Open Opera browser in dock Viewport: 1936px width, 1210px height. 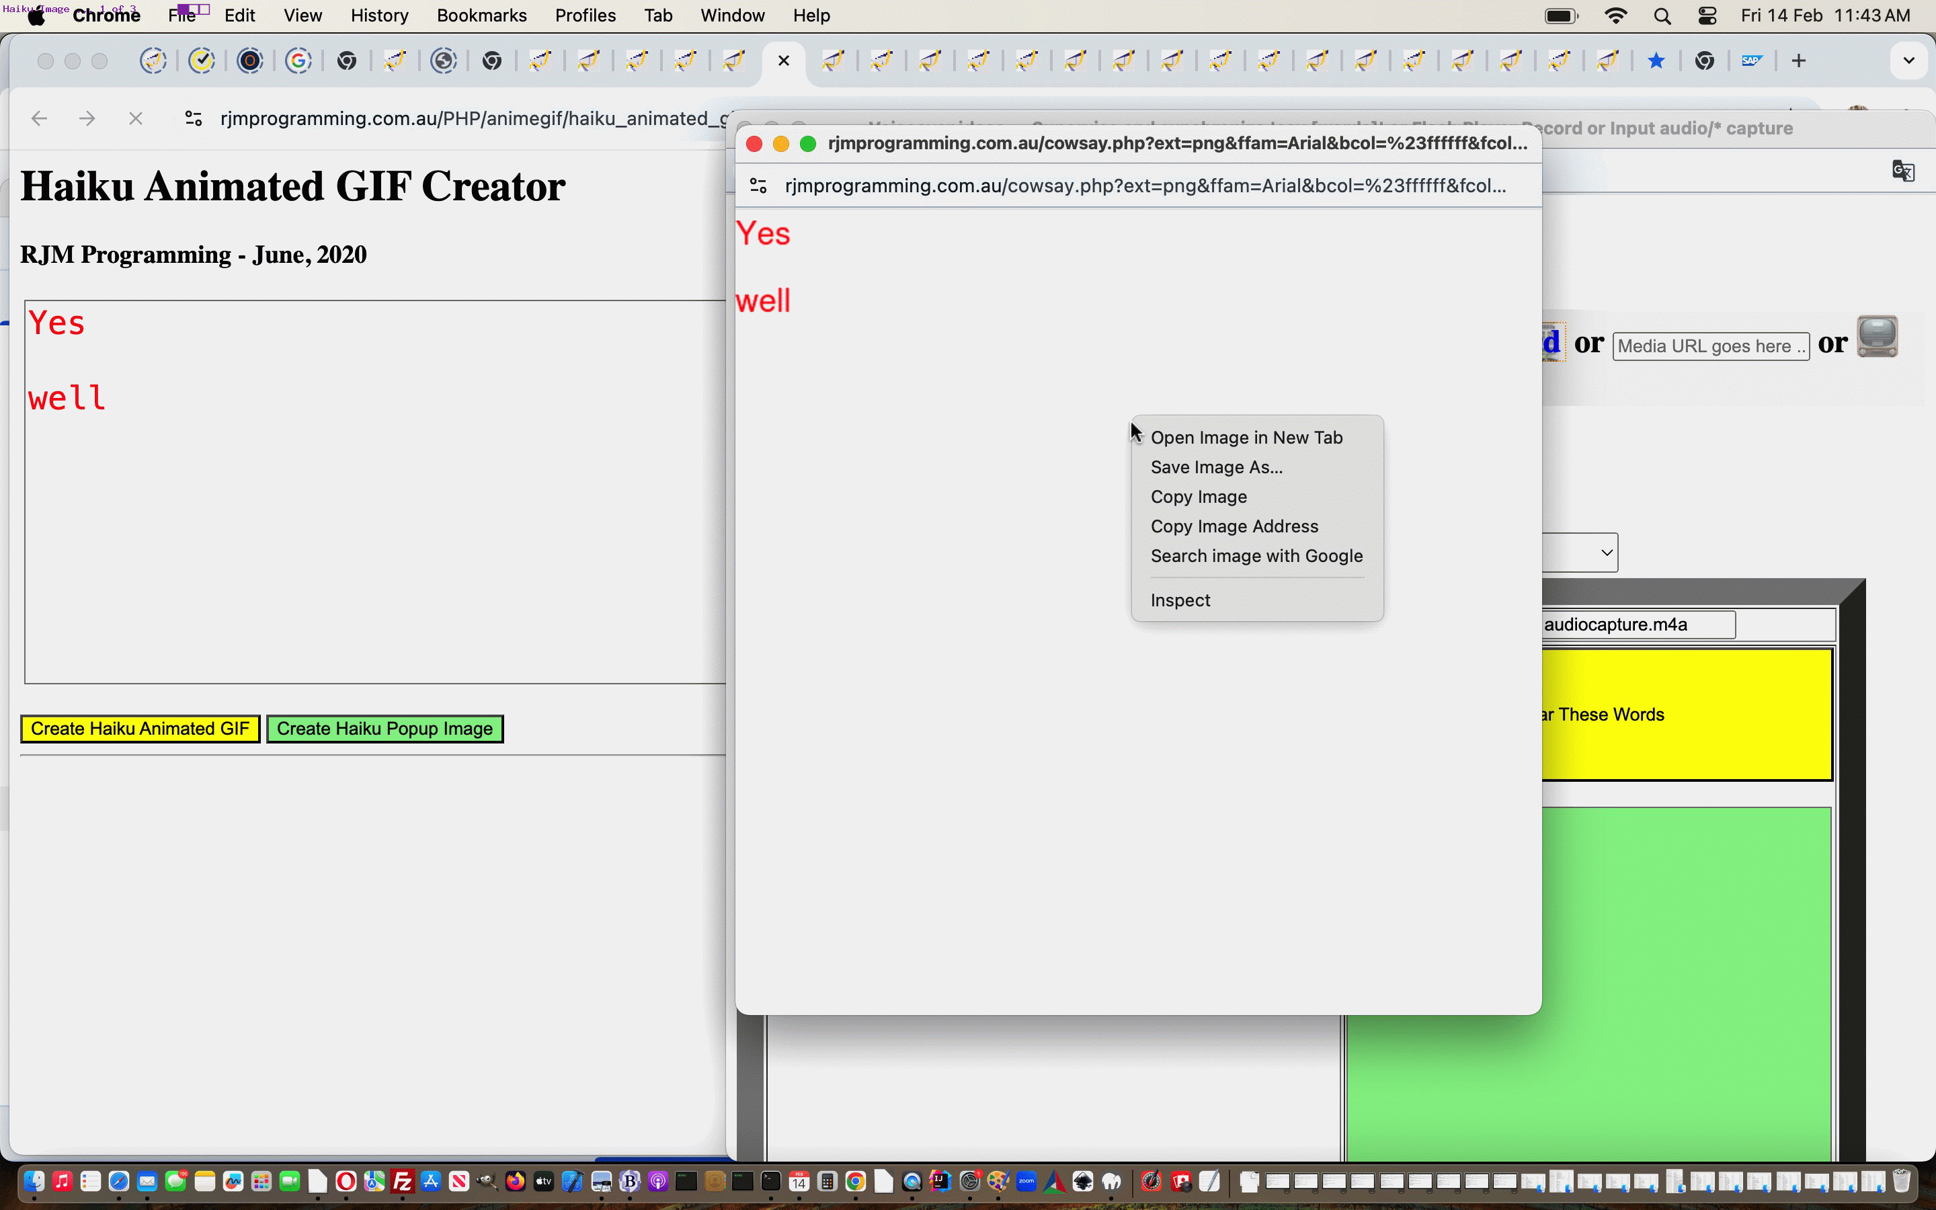(x=346, y=1181)
